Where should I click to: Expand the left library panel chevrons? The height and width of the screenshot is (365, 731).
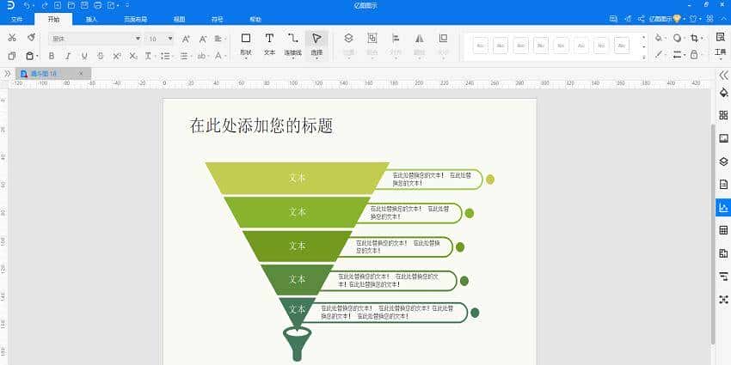[7, 74]
